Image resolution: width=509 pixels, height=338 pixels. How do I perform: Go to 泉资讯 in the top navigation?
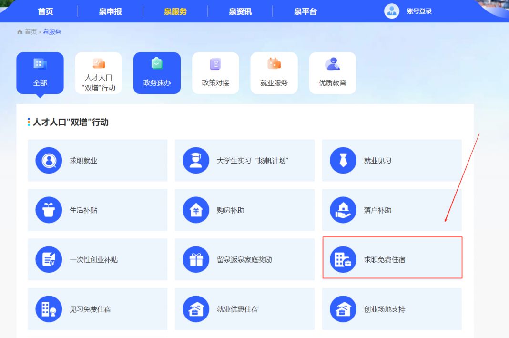[x=240, y=11]
